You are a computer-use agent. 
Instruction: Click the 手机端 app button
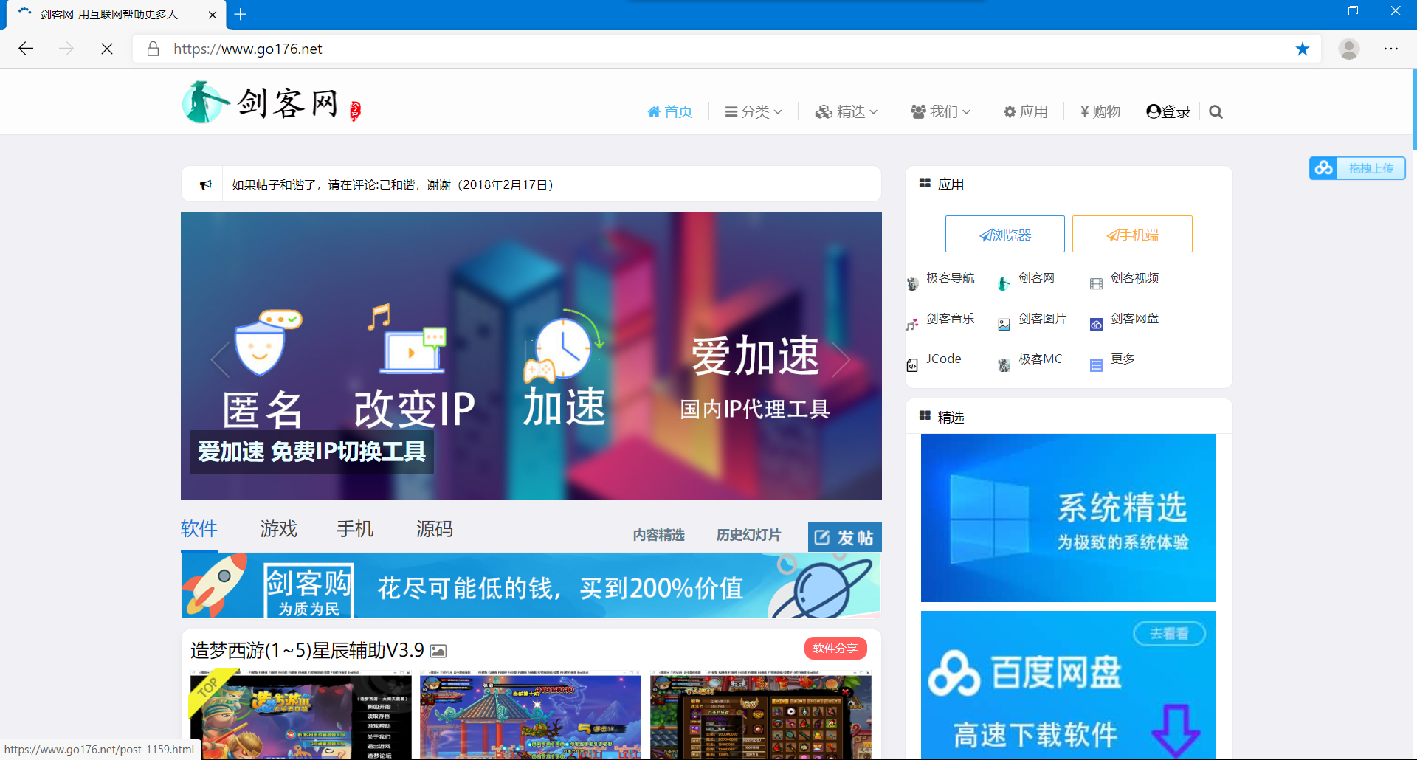click(x=1132, y=234)
